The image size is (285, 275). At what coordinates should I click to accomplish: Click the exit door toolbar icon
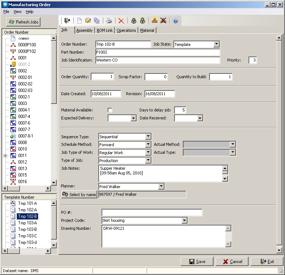(x=67, y=21)
